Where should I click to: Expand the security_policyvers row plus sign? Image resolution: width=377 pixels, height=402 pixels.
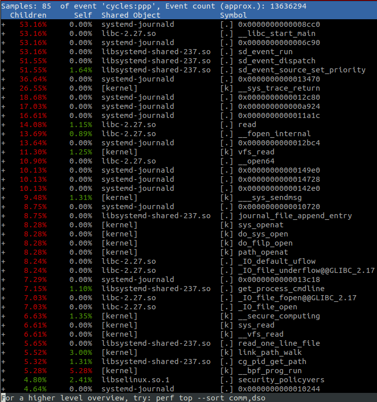[x=4, y=380]
